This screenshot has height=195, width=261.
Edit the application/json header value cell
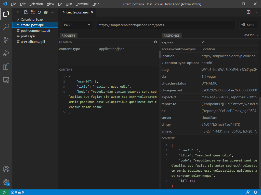(128, 49)
